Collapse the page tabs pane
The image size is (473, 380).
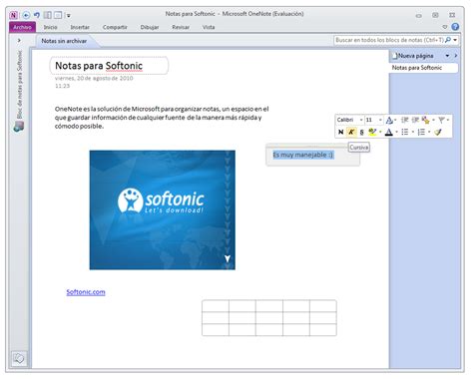[456, 56]
